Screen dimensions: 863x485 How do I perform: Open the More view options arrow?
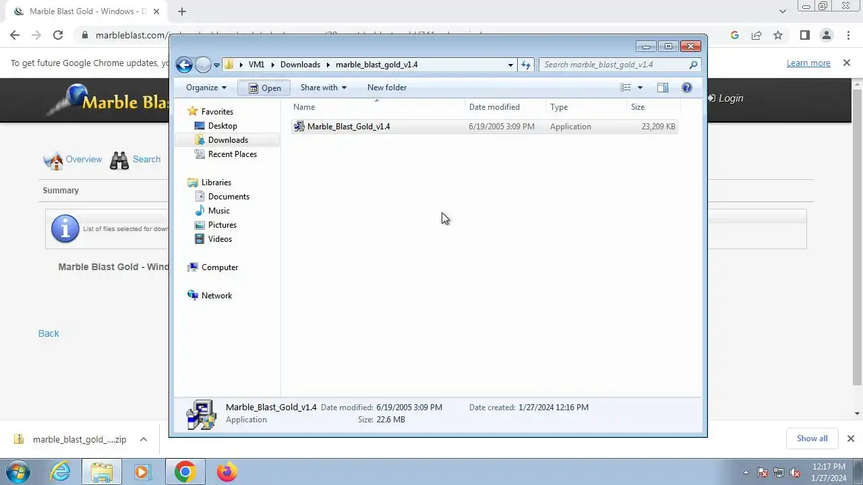point(640,88)
